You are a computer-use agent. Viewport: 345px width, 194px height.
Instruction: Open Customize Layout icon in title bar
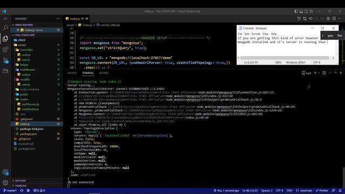[x=311, y=11]
